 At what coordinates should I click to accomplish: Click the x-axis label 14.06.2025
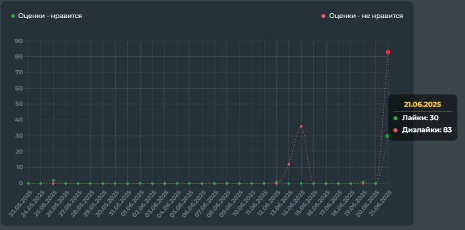(x=294, y=203)
